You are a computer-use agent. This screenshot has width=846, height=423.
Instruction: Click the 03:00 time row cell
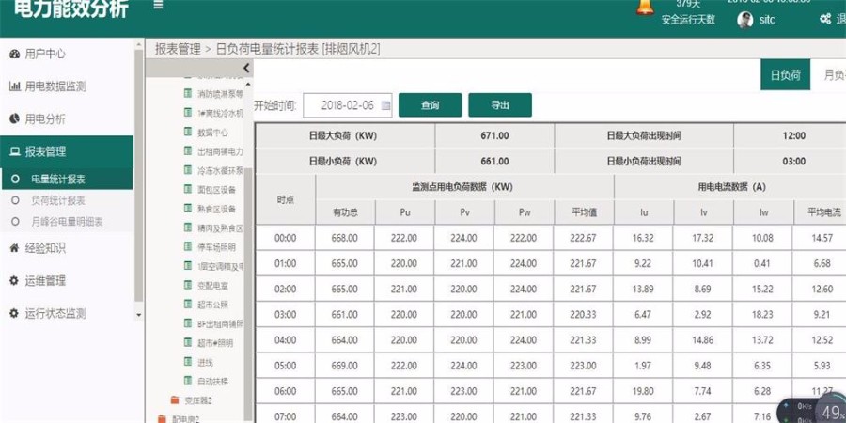(x=286, y=315)
